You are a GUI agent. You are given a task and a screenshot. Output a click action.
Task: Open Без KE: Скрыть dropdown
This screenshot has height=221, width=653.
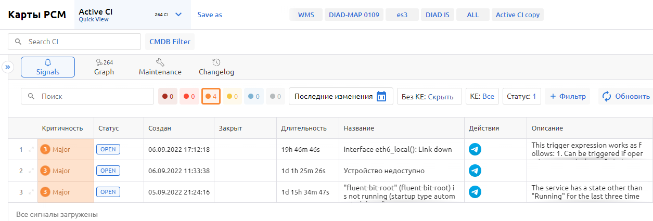pyautogui.click(x=429, y=96)
